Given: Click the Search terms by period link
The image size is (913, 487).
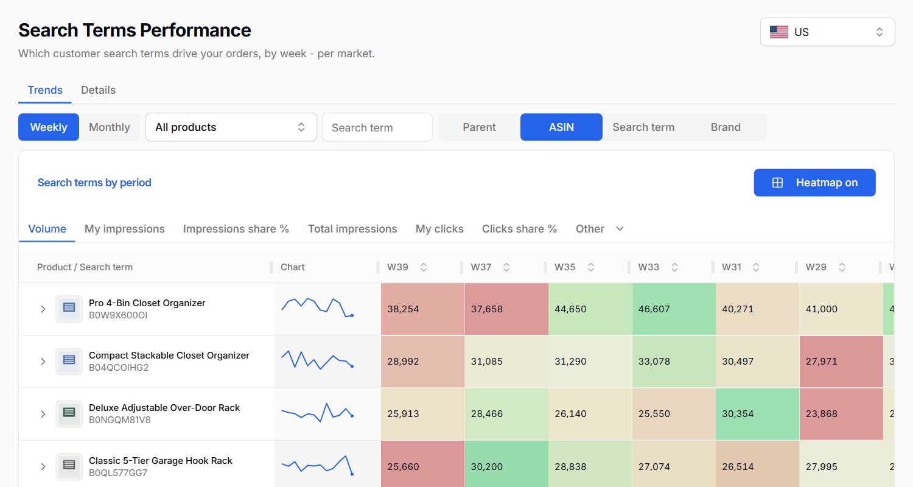Looking at the screenshot, I should pyautogui.click(x=94, y=183).
